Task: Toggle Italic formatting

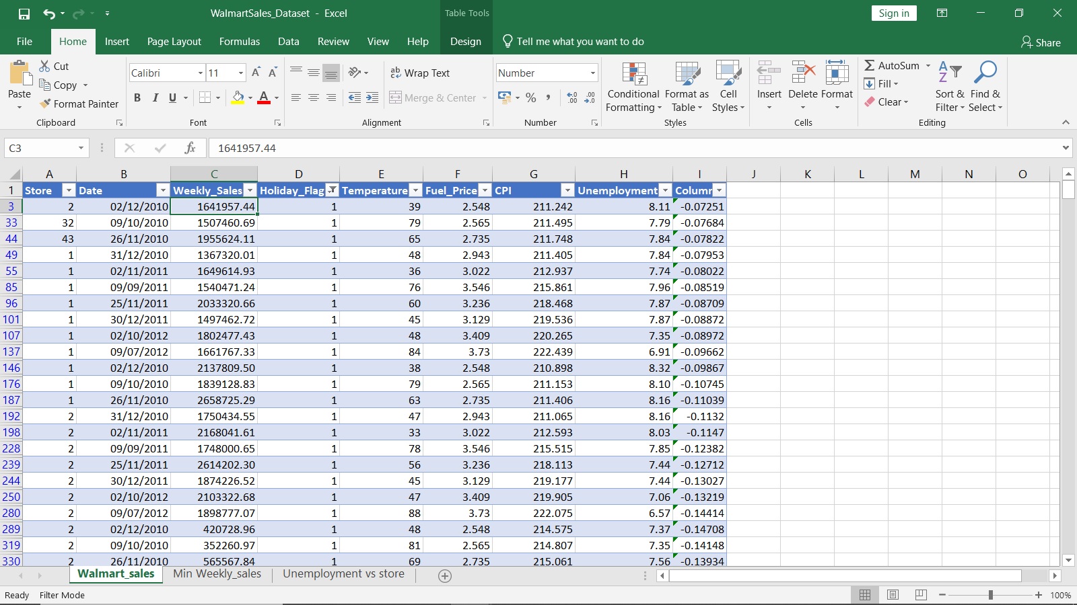Action: click(x=155, y=97)
